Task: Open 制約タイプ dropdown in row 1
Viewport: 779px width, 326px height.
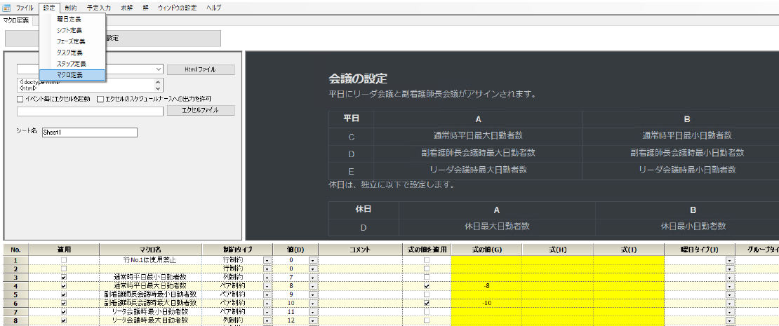Action: tap(266, 260)
